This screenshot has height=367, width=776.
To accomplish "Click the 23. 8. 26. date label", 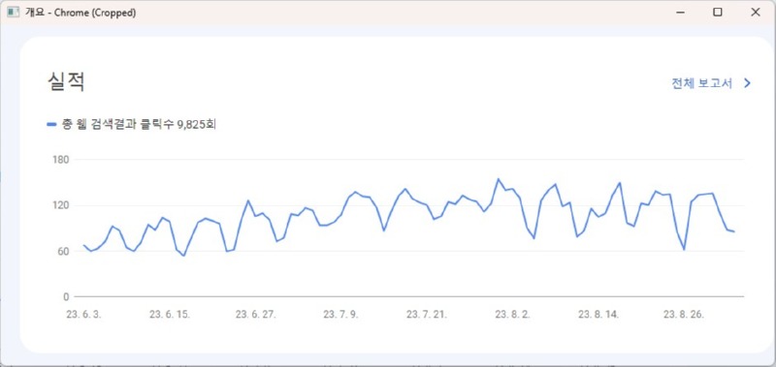I will [684, 315].
